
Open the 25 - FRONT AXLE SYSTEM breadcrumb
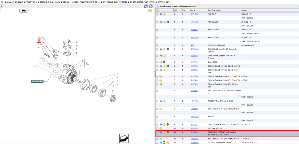tap(115, 2)
